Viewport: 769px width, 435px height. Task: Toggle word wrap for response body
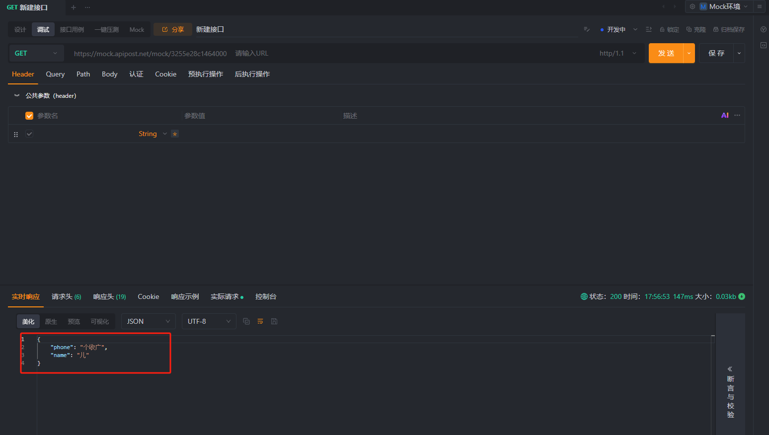(x=260, y=321)
